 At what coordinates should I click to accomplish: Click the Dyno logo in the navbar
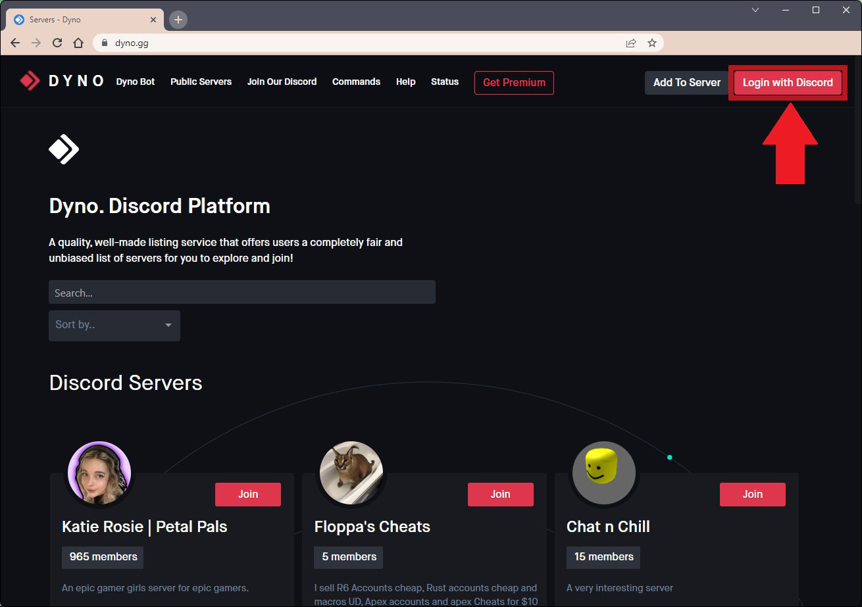[x=62, y=82]
